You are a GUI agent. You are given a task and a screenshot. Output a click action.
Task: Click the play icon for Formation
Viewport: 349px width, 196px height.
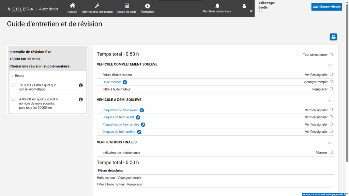tap(147, 6)
